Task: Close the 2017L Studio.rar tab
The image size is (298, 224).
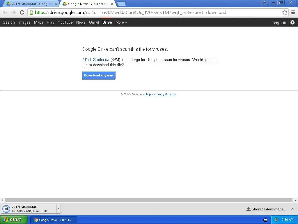Action: tap(56, 4)
